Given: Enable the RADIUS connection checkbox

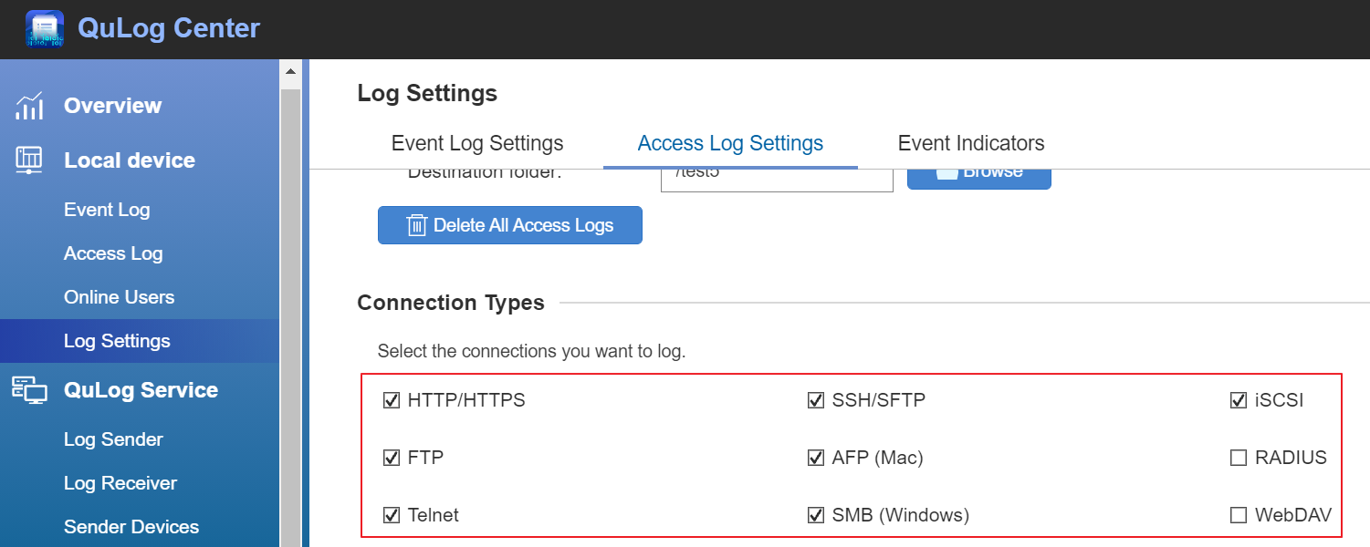Looking at the screenshot, I should click(1238, 458).
